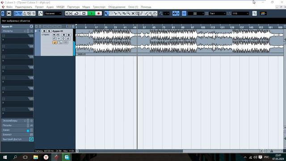The image size is (286, 161).
Task: Select the Line tool
Action: 146,13
